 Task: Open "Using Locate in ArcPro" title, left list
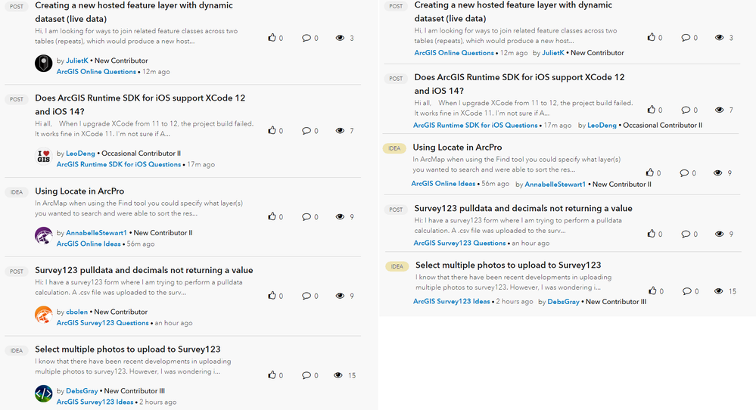point(79,191)
